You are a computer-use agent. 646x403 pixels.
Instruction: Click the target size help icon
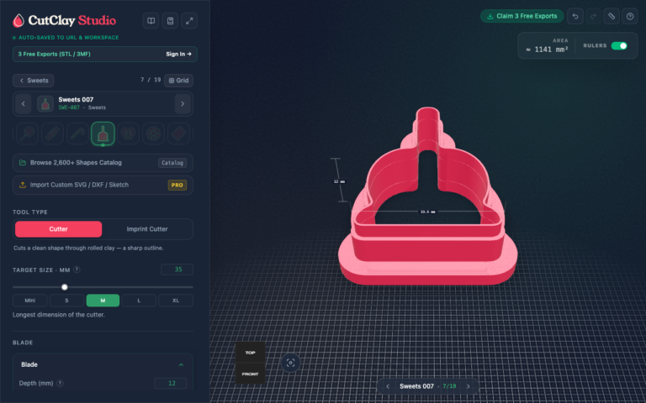(77, 270)
